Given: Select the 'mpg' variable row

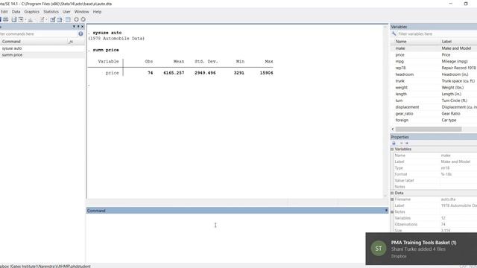Looking at the screenshot, I should point(434,61).
